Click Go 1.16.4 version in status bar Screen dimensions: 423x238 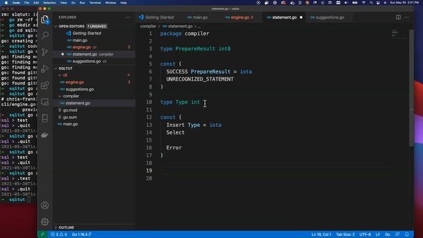81,235
